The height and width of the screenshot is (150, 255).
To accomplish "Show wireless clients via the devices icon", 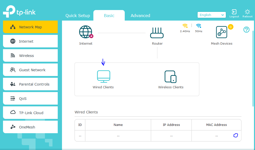I will [171, 77].
